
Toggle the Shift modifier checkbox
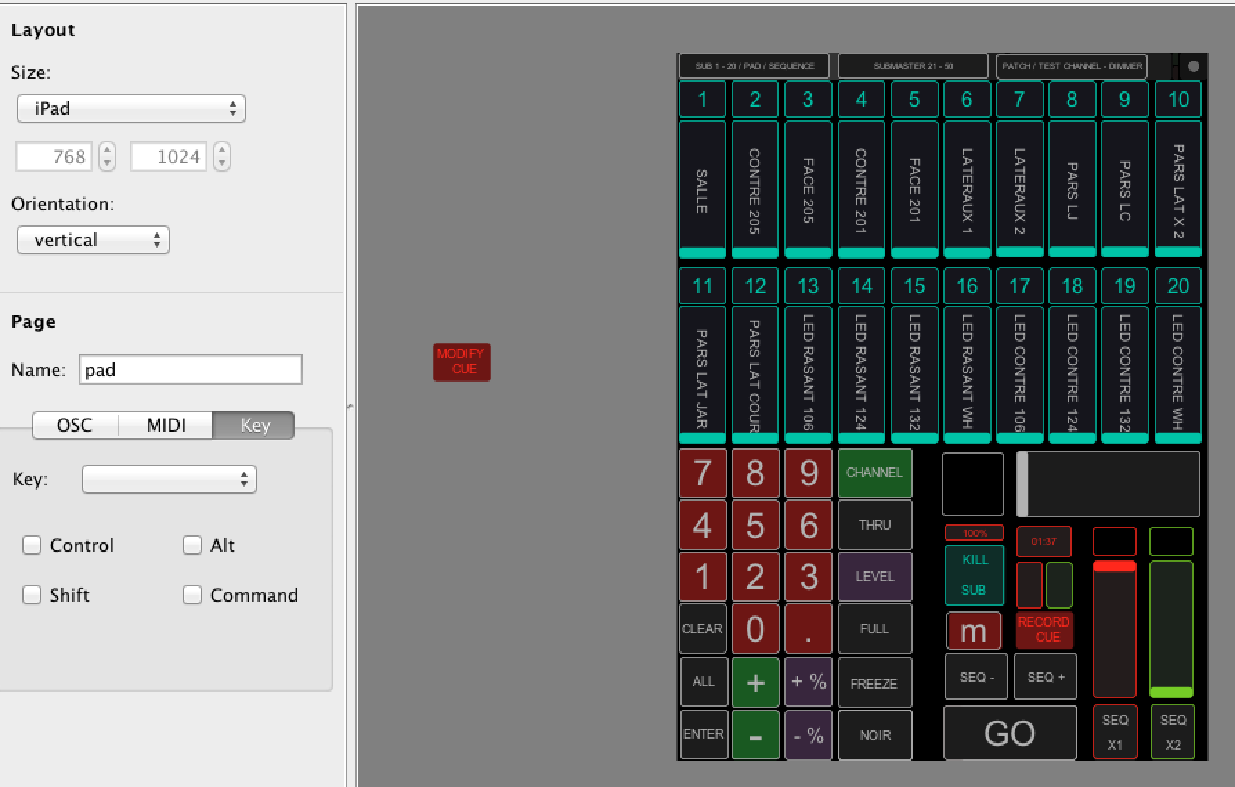tap(32, 595)
